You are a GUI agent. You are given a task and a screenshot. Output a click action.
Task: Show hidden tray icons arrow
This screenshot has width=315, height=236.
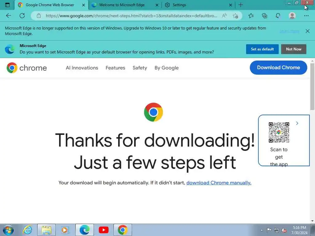(261, 230)
